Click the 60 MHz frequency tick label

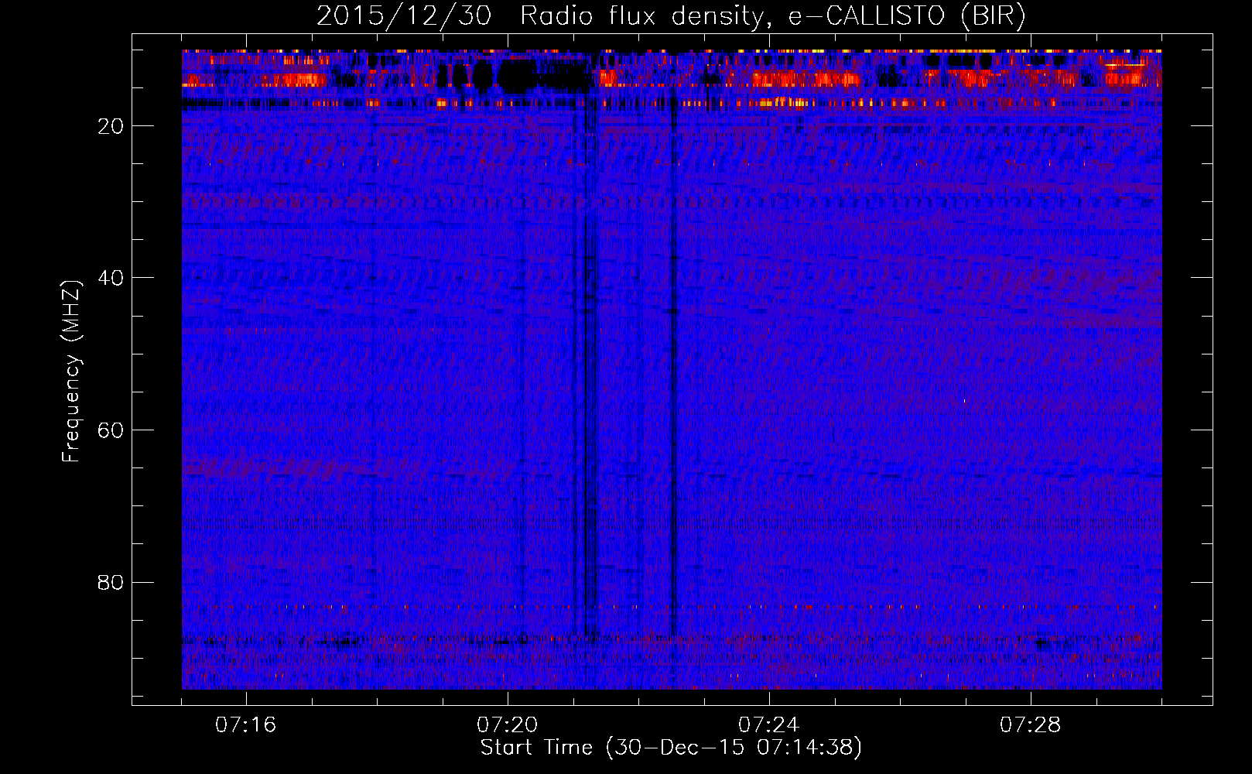(x=111, y=430)
